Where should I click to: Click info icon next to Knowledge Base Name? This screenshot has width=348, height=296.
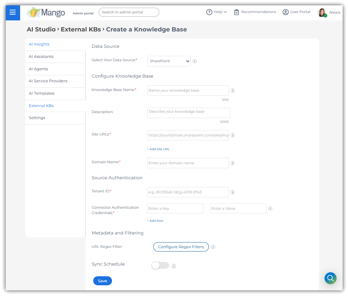click(233, 90)
